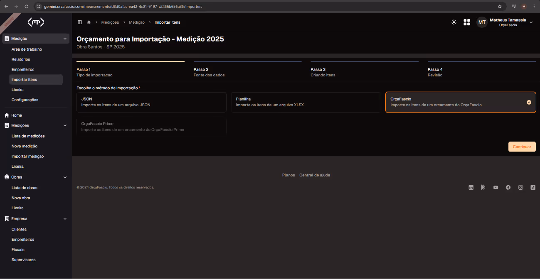Viewport: 540px width, 279px height.
Task: Click the MT user avatar
Action: pyautogui.click(x=482, y=22)
